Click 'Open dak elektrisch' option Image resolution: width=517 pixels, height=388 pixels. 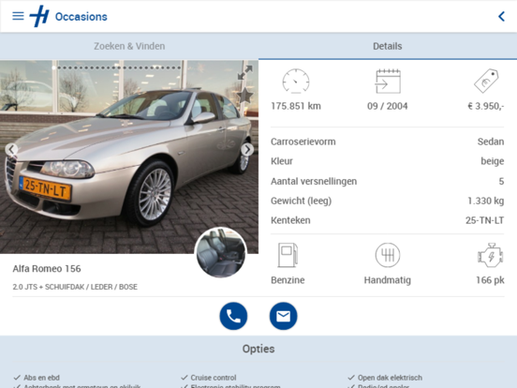click(390, 378)
